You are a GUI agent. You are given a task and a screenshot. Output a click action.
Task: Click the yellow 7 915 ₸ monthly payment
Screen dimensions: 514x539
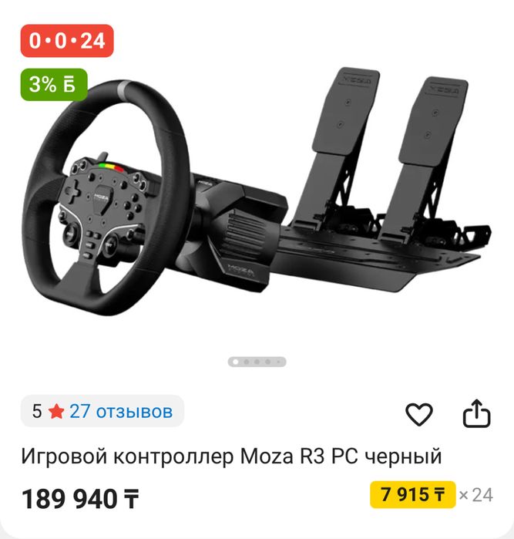(412, 495)
